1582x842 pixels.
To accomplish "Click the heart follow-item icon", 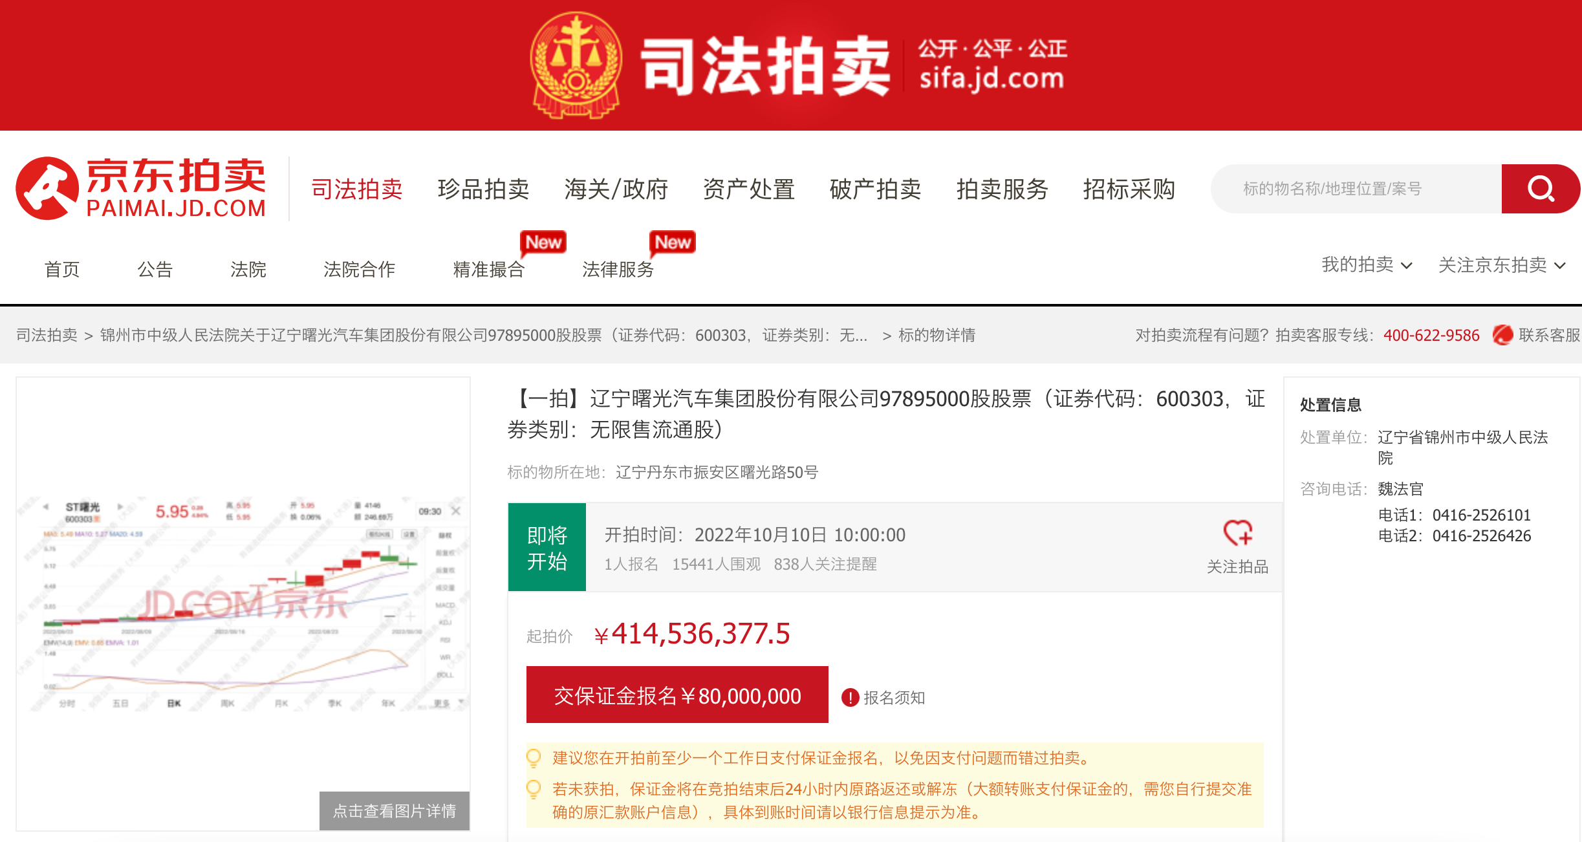I will tap(1237, 533).
